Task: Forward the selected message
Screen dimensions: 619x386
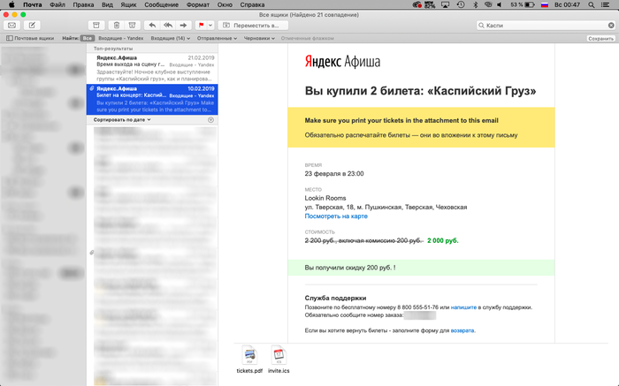Action: pyautogui.click(x=183, y=26)
